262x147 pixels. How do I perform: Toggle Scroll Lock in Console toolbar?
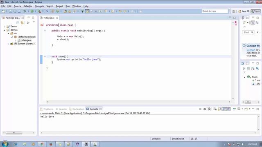(x=219, y=109)
